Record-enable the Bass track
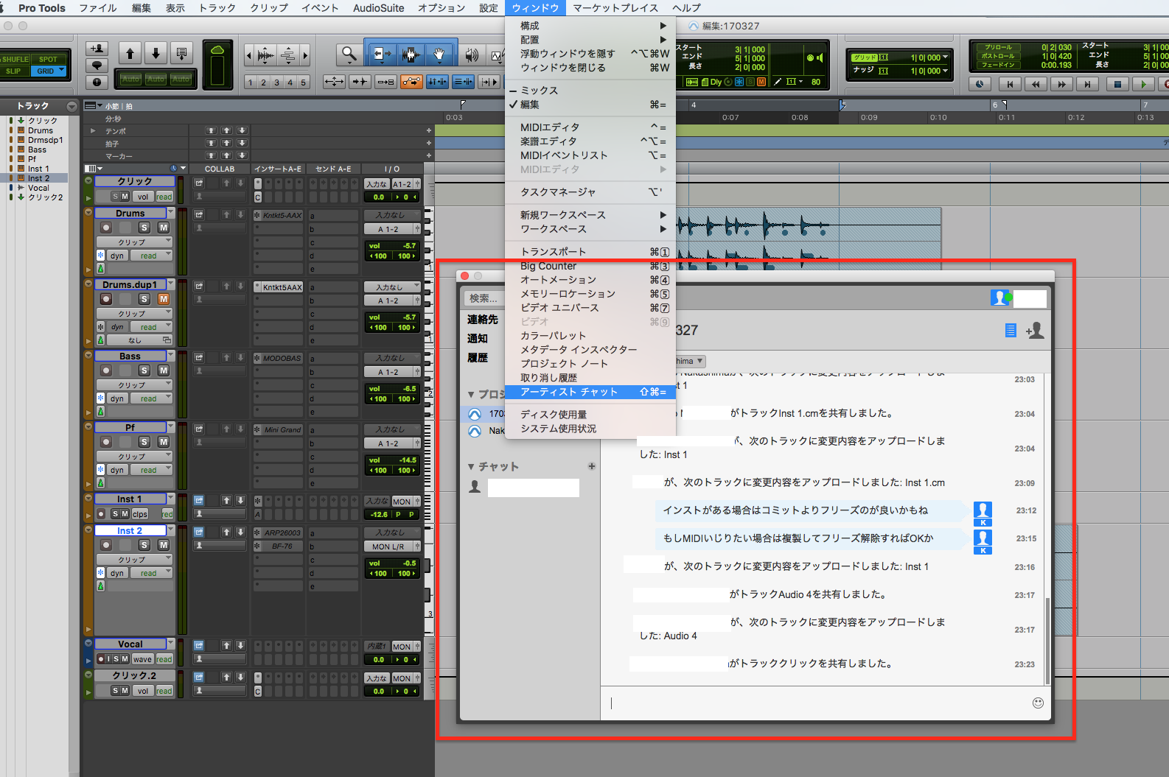Screen dimensions: 1169x777 106,370
